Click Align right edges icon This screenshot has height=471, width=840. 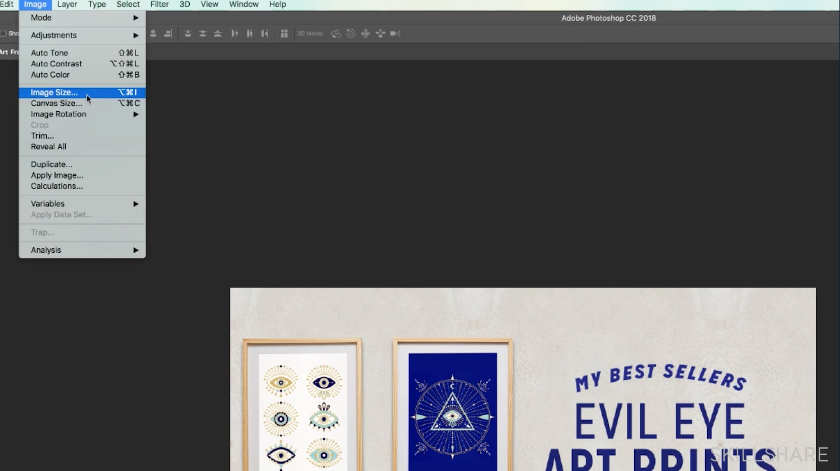click(x=168, y=33)
